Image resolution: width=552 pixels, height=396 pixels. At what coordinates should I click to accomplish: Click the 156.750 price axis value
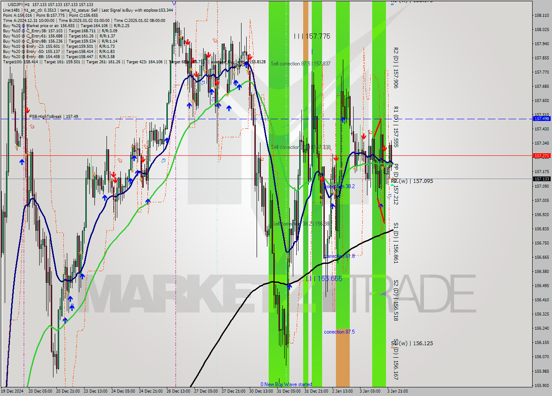542,243
